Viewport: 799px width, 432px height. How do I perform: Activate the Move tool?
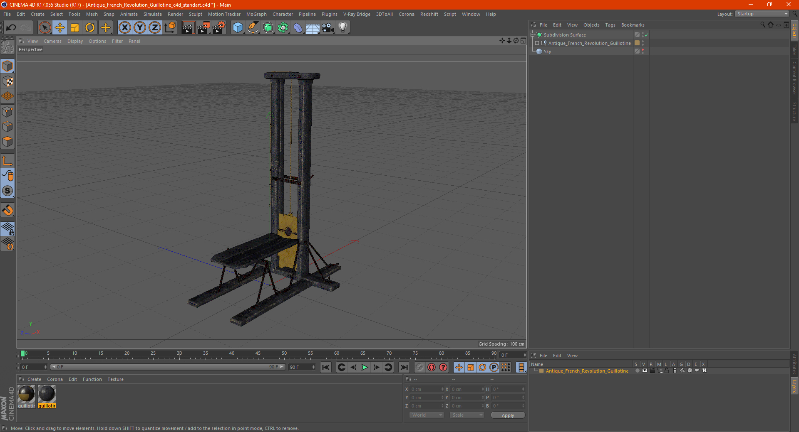60,28
